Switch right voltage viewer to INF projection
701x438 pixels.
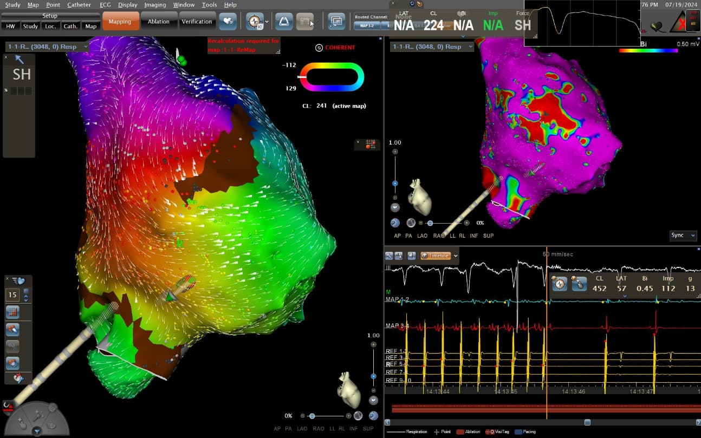(x=474, y=236)
